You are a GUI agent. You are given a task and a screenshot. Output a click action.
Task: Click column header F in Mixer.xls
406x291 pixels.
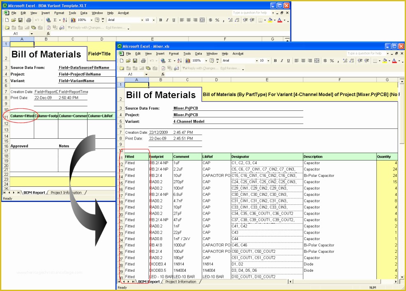coord(339,80)
